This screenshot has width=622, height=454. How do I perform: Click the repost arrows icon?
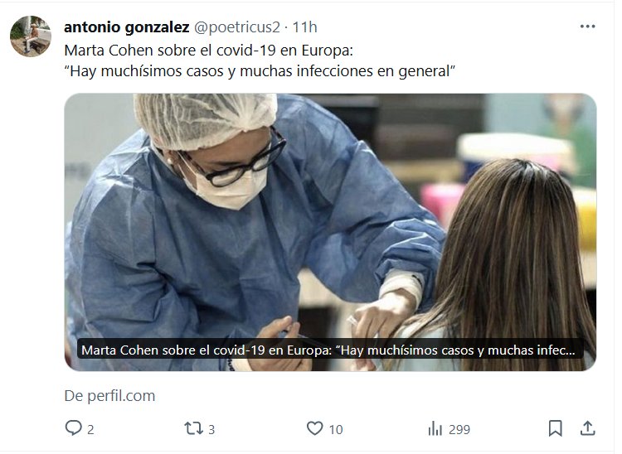click(x=193, y=428)
